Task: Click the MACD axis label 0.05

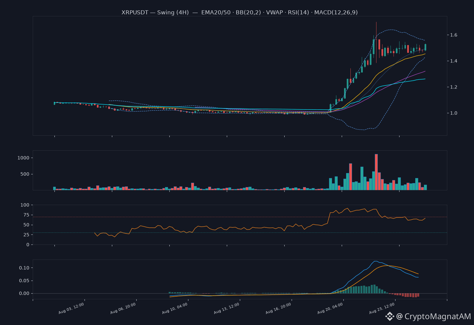Action: 25,281
